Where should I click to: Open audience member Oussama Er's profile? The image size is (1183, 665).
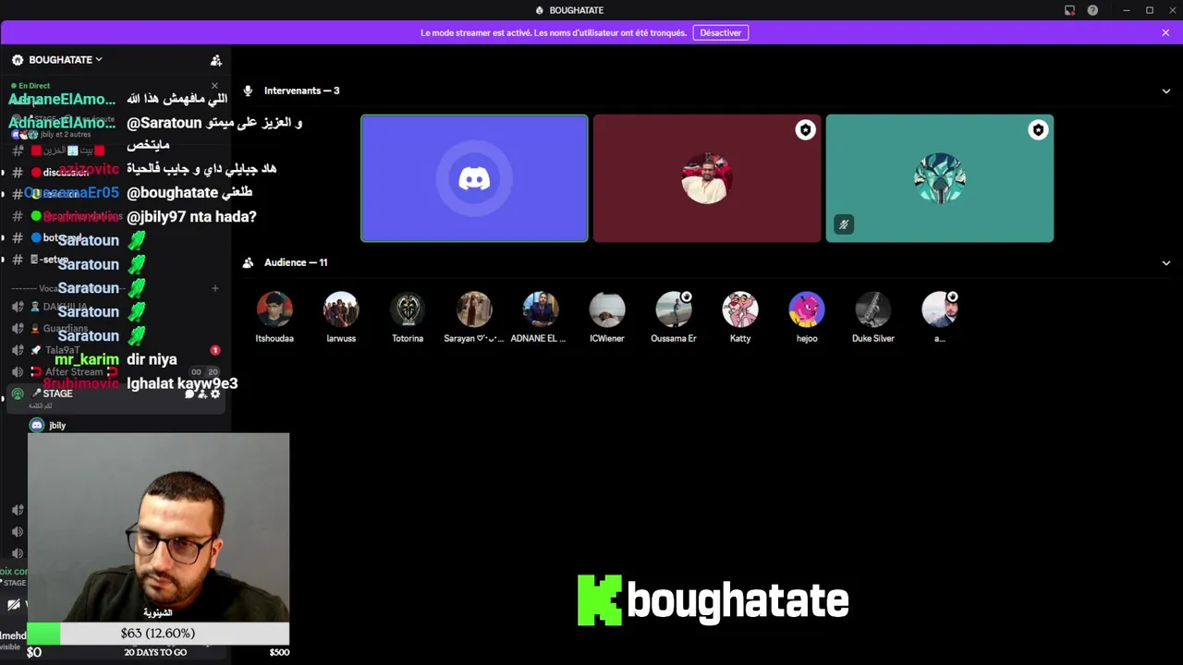(x=674, y=317)
